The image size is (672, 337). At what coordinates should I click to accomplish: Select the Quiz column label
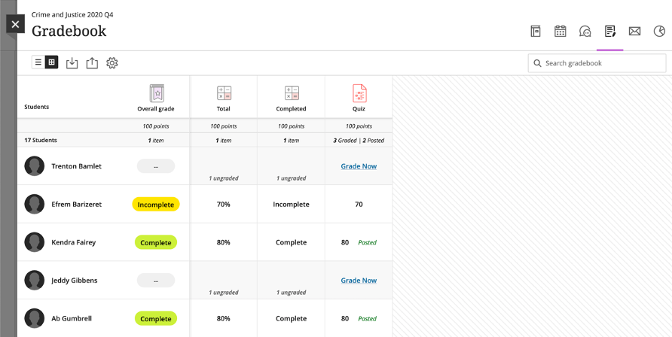point(359,109)
